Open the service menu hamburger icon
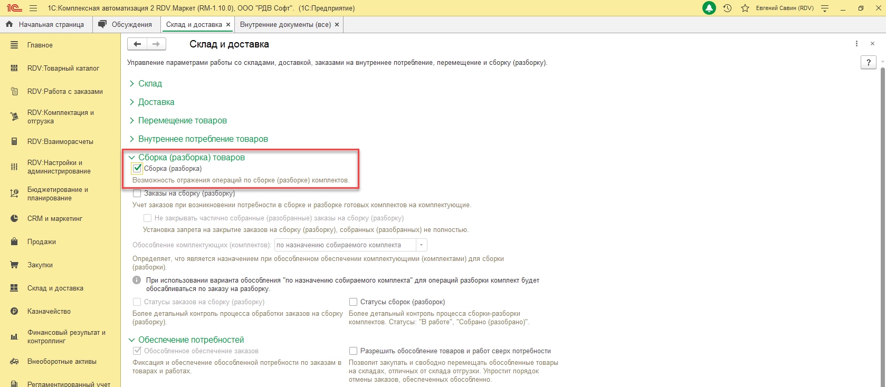Screen dimensions: 886x387 [x=33, y=8]
